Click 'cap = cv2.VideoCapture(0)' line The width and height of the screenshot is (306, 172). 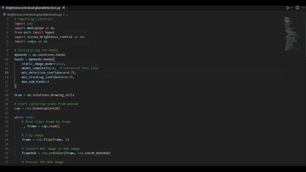point(37,108)
